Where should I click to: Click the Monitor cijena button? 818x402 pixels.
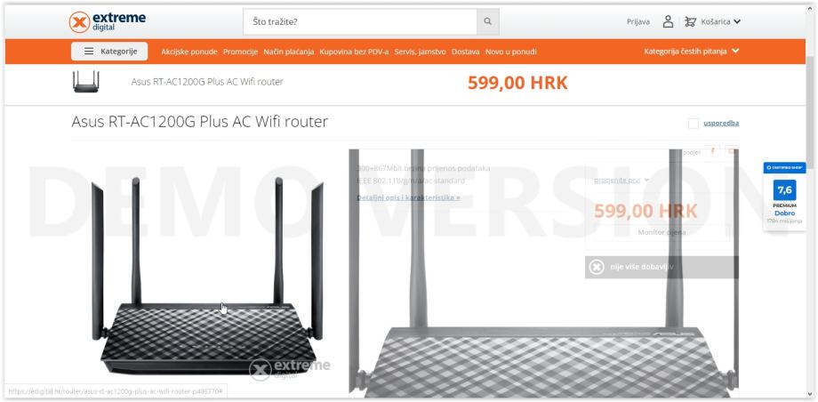point(662,232)
